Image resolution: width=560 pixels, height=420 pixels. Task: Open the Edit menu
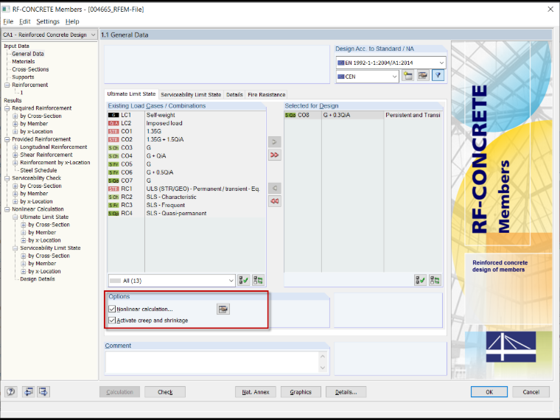24,21
